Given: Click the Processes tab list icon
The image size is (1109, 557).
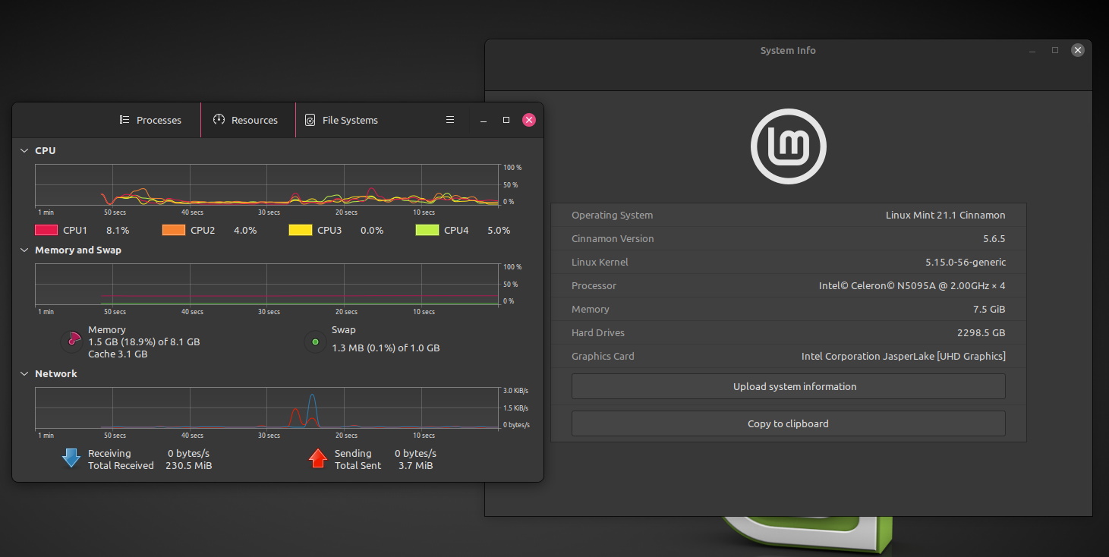Looking at the screenshot, I should [124, 120].
